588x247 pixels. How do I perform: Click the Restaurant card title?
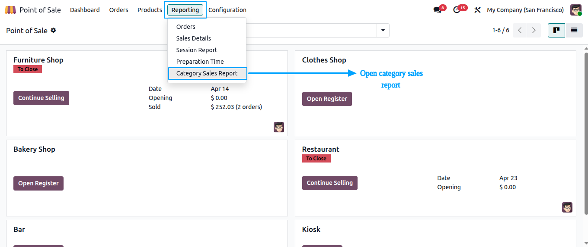click(321, 149)
